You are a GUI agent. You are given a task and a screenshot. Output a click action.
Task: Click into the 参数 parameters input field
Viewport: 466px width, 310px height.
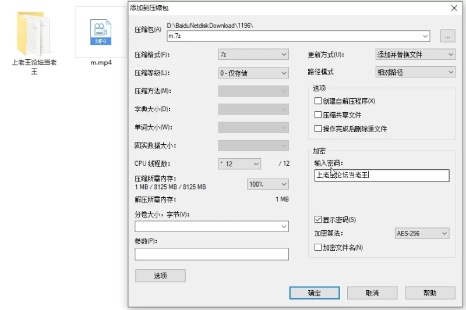point(211,254)
